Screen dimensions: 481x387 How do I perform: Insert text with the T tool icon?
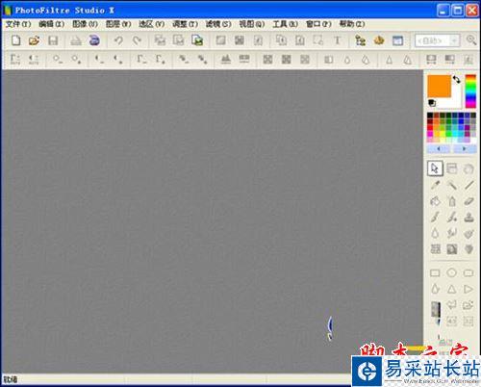tap(337, 40)
